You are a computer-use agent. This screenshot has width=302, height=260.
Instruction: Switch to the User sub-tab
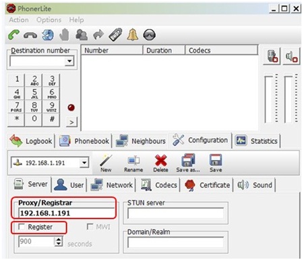coord(69,185)
